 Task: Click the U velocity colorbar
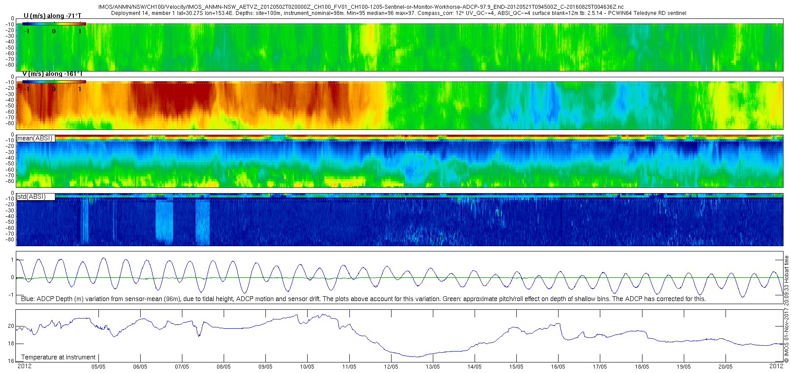(54, 24)
